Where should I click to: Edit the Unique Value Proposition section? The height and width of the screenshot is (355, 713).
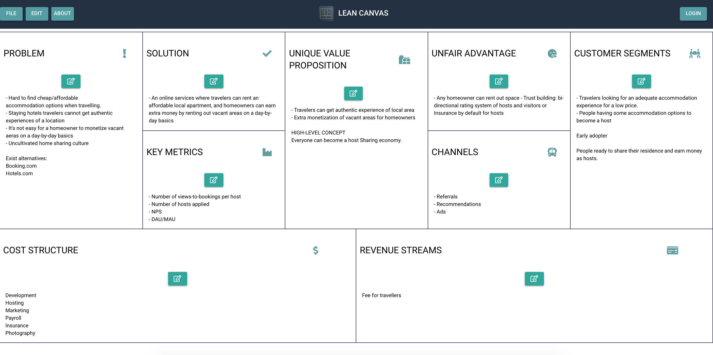353,94
